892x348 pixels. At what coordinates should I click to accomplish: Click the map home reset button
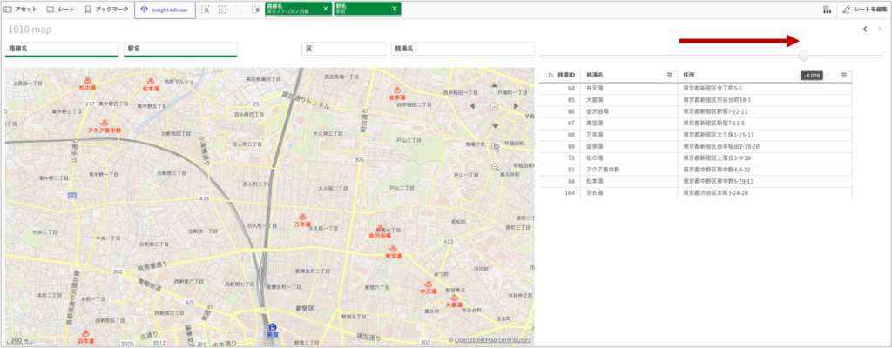(x=494, y=107)
